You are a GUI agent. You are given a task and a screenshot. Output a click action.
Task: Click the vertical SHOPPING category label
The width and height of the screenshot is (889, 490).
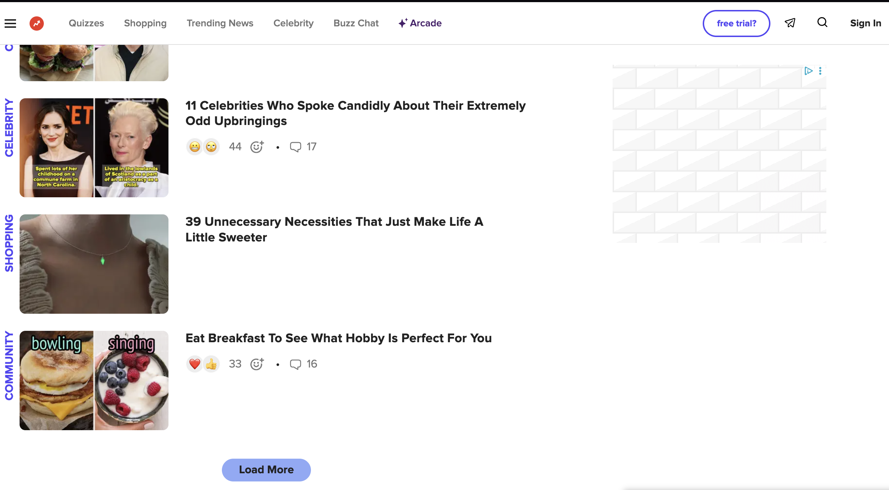click(9, 243)
